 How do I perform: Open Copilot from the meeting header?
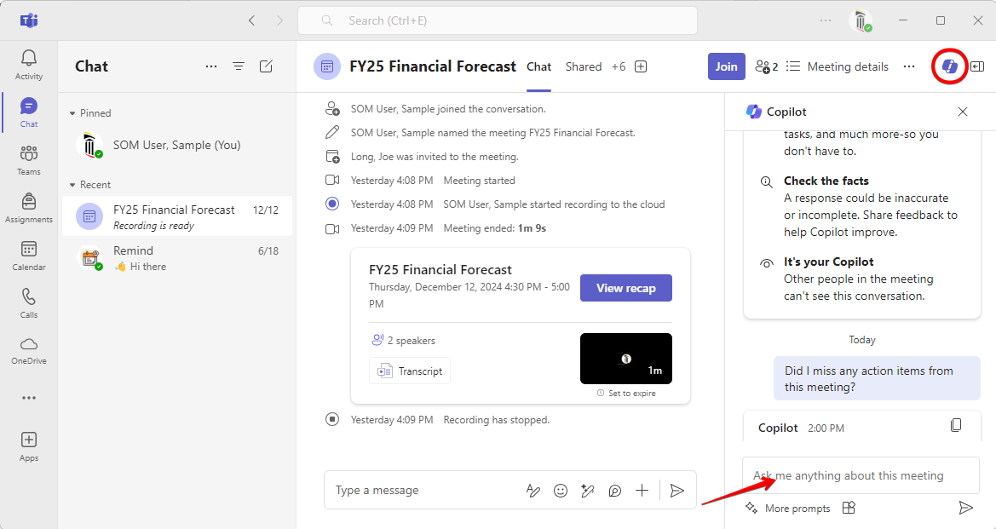950,66
